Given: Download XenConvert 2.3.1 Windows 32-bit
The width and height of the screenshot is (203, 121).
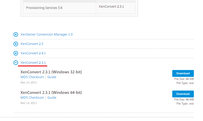Looking at the screenshot, I should click(x=183, y=73).
